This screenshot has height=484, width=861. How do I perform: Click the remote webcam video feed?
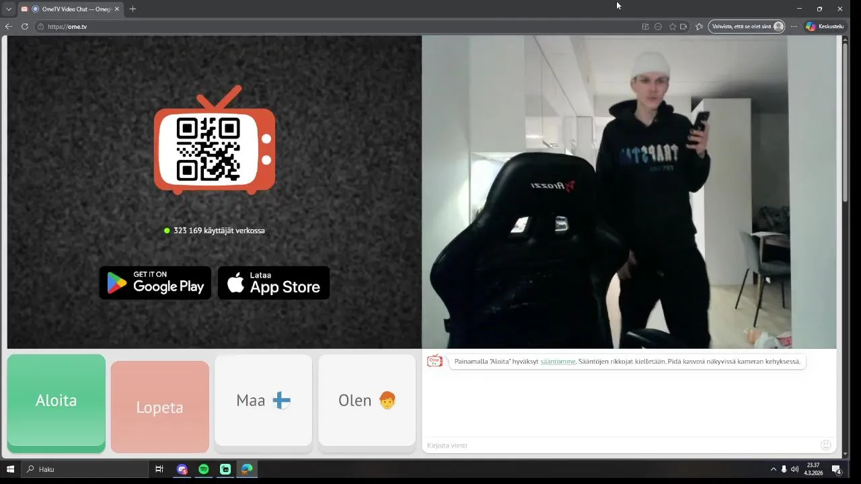(629, 192)
